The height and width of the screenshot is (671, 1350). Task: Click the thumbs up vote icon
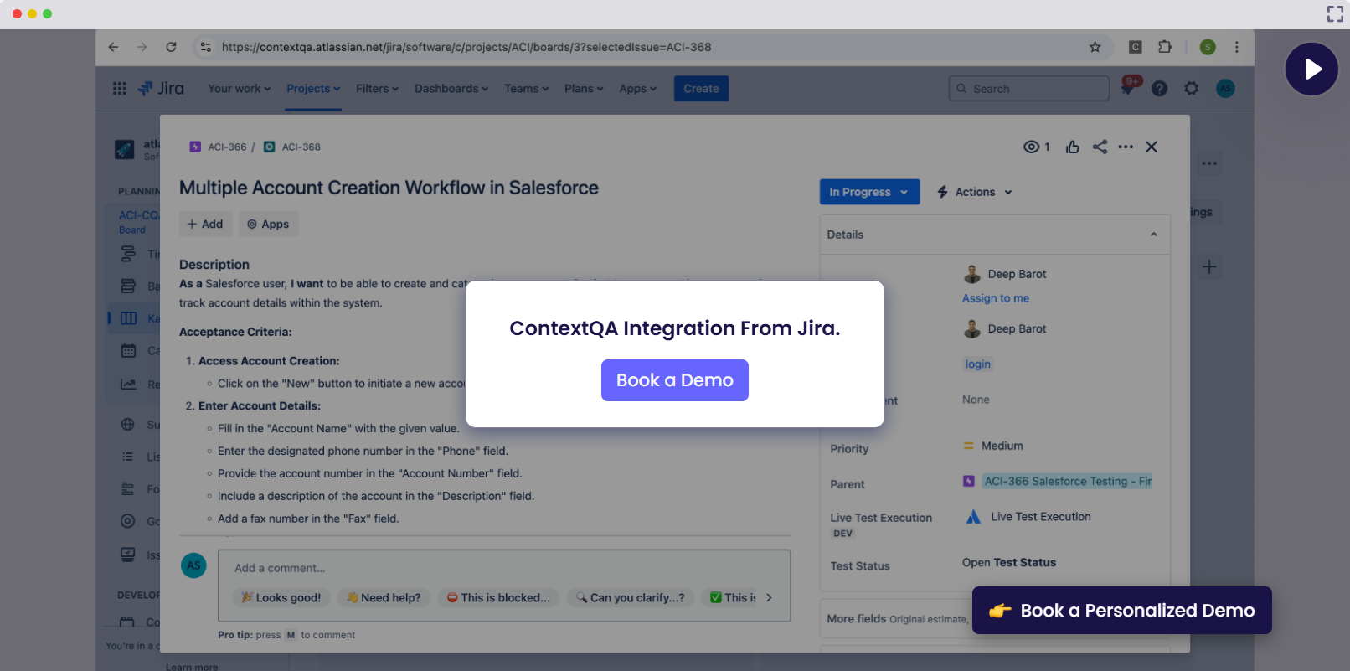tap(1072, 147)
